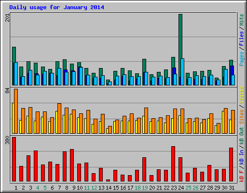The image size is (247, 193).
Task: Click the 'Hits' legend label
Action: pos(242,20)
